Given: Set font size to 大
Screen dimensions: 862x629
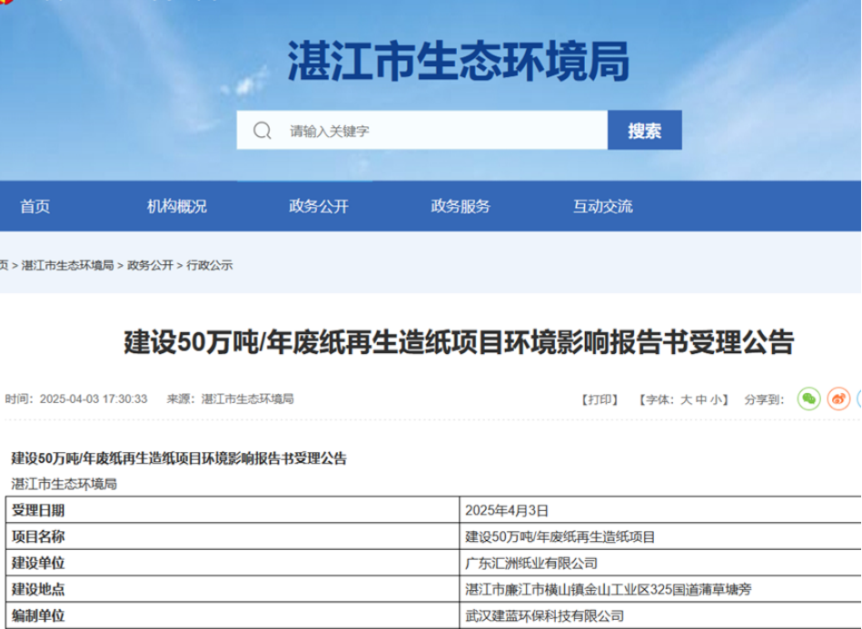Looking at the screenshot, I should (686, 399).
